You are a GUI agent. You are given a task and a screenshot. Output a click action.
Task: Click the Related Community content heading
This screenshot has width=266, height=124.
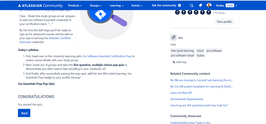tap(190, 74)
